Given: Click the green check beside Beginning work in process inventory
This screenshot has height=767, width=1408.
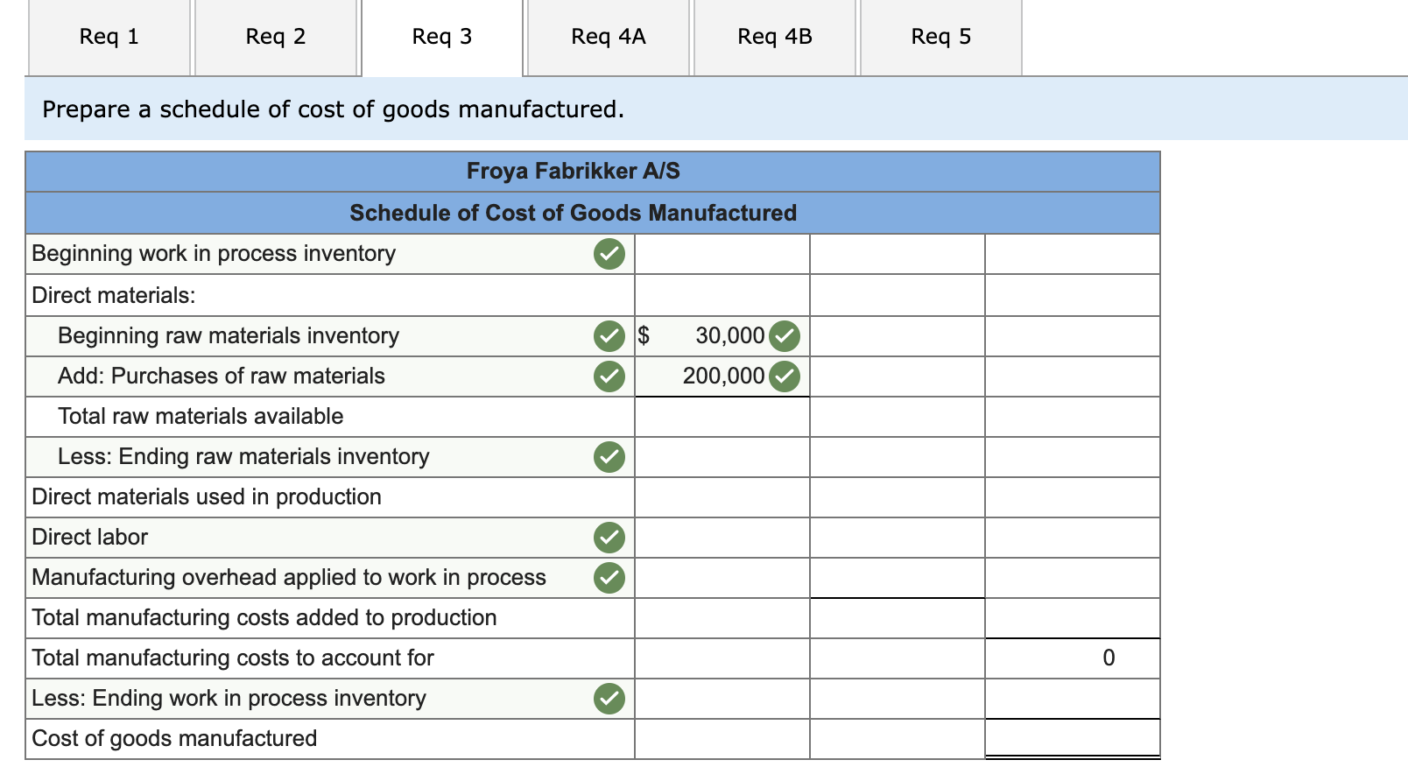Looking at the screenshot, I should click(609, 254).
